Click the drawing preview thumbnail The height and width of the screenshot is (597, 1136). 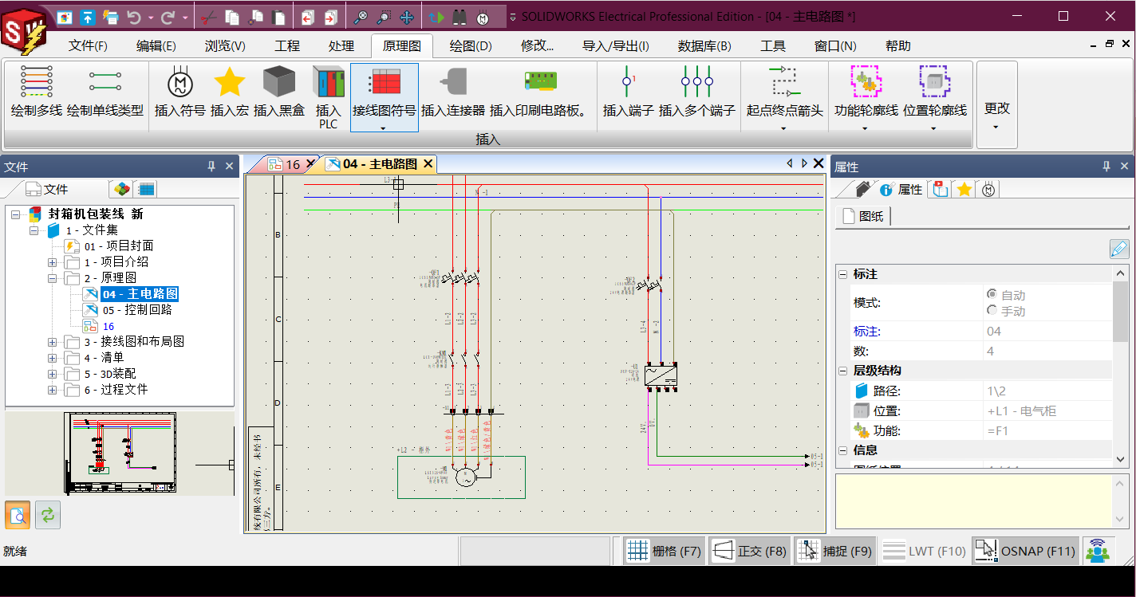click(120, 452)
